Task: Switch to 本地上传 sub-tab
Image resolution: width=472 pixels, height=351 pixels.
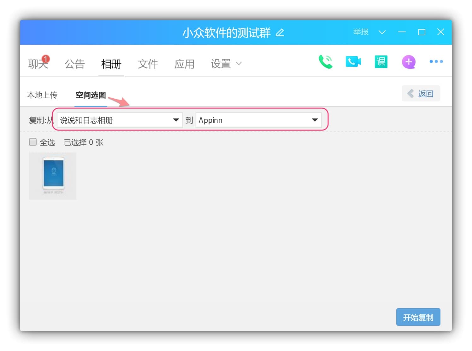Action: tap(42, 95)
